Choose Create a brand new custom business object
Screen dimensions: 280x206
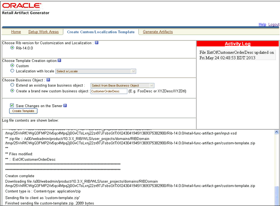coord(12,91)
